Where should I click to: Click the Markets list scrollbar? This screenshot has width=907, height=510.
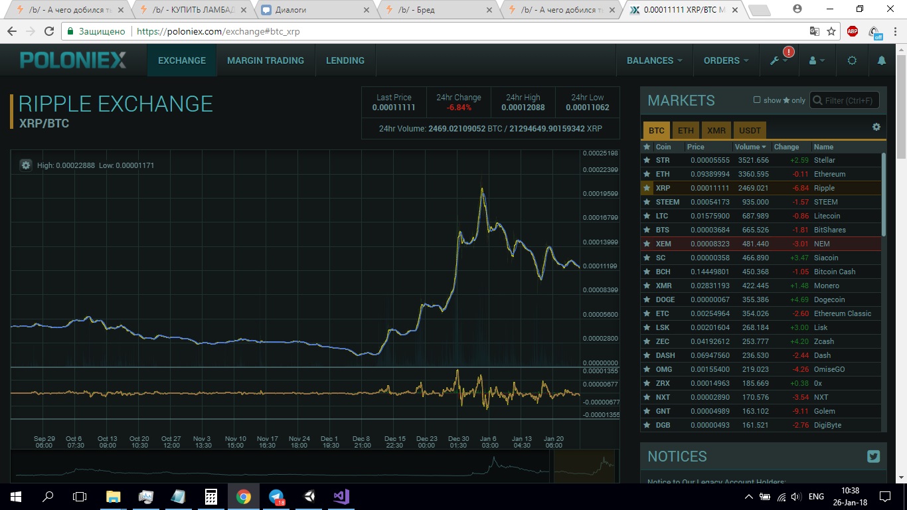click(884, 194)
